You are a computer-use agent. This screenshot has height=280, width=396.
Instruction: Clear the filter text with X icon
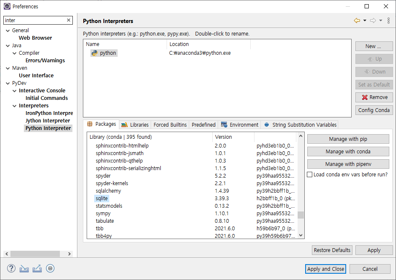click(x=68, y=20)
